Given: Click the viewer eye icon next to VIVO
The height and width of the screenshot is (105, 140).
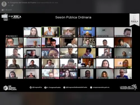Looking at the screenshot, I should tap(9, 16).
